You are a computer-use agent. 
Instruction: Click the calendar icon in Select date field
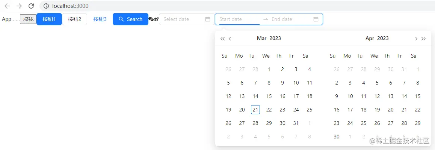[208, 19]
